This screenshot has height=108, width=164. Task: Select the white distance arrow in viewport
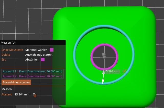[103, 77]
